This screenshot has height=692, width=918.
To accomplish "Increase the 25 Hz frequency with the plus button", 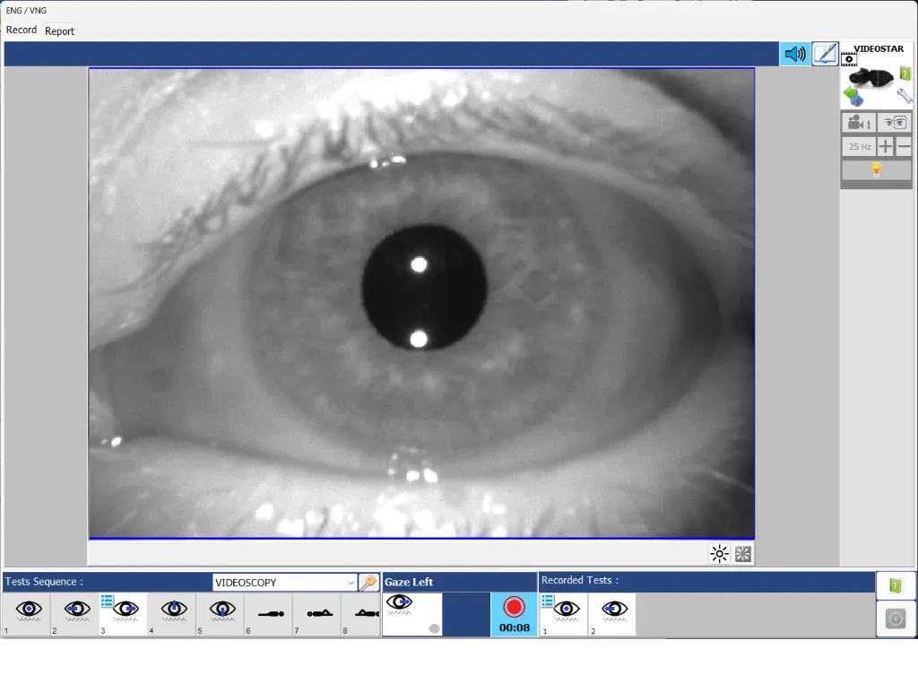I will (x=884, y=145).
